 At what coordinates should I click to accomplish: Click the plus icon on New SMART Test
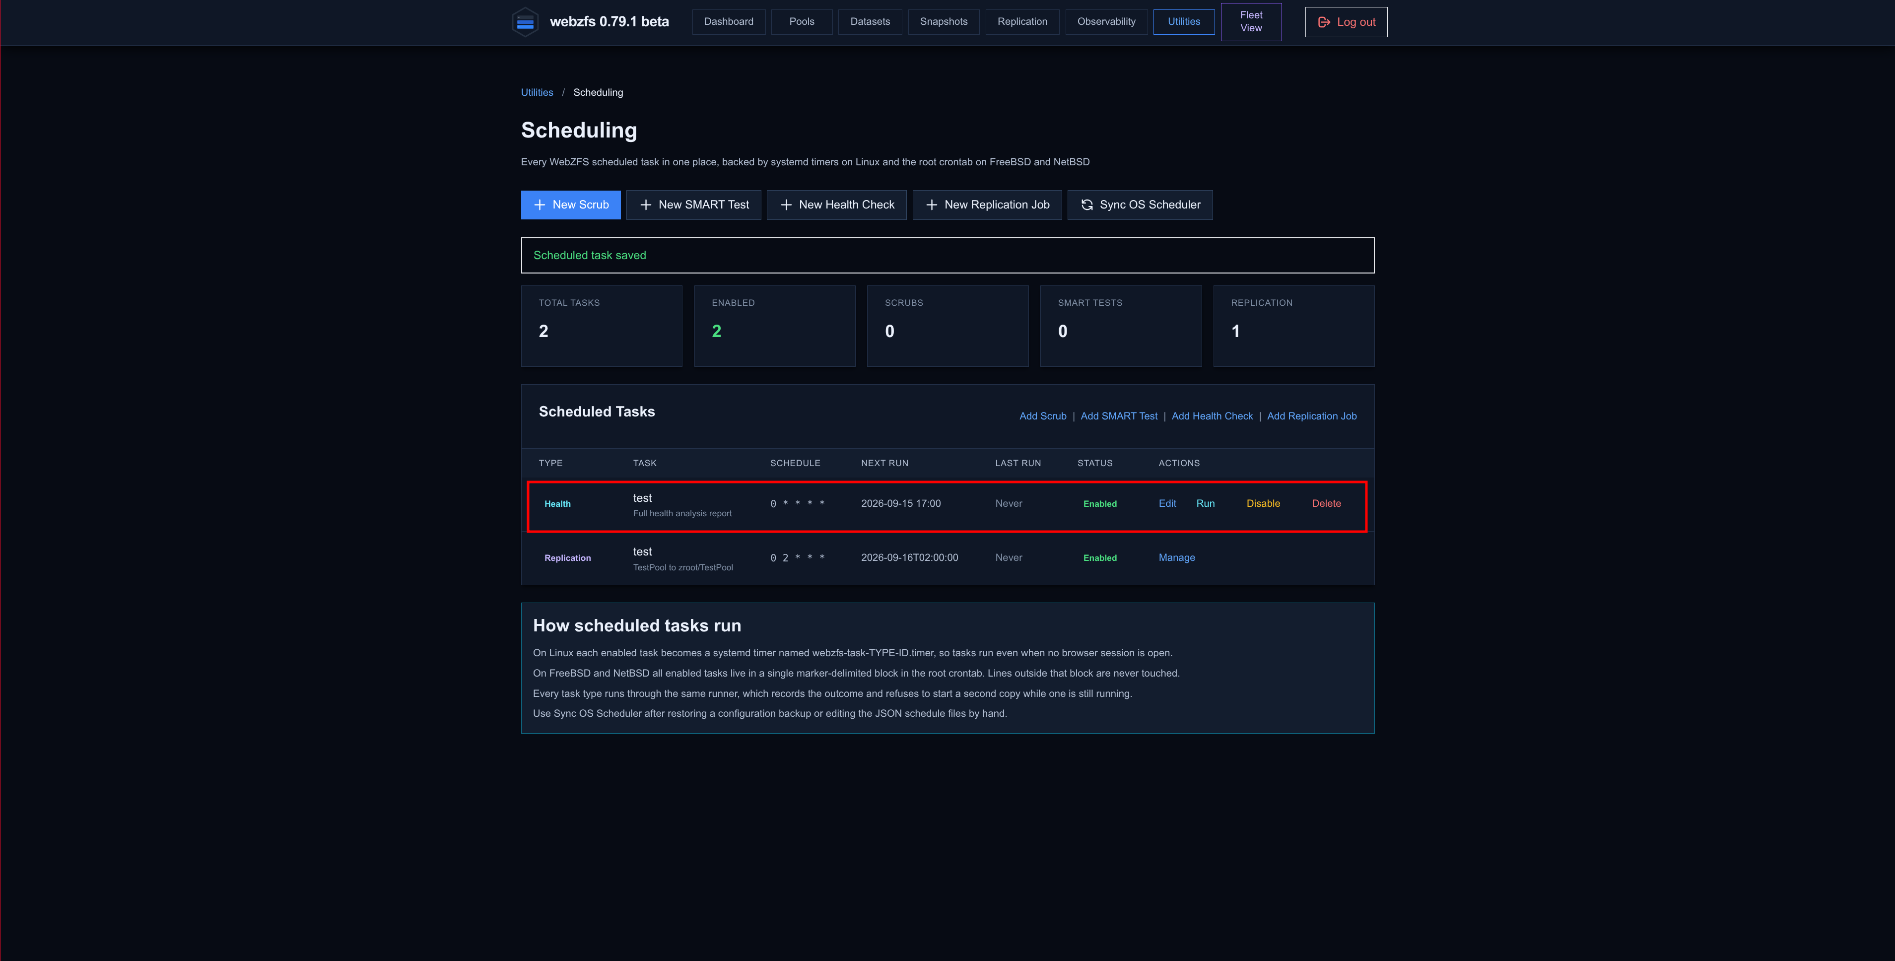click(645, 205)
